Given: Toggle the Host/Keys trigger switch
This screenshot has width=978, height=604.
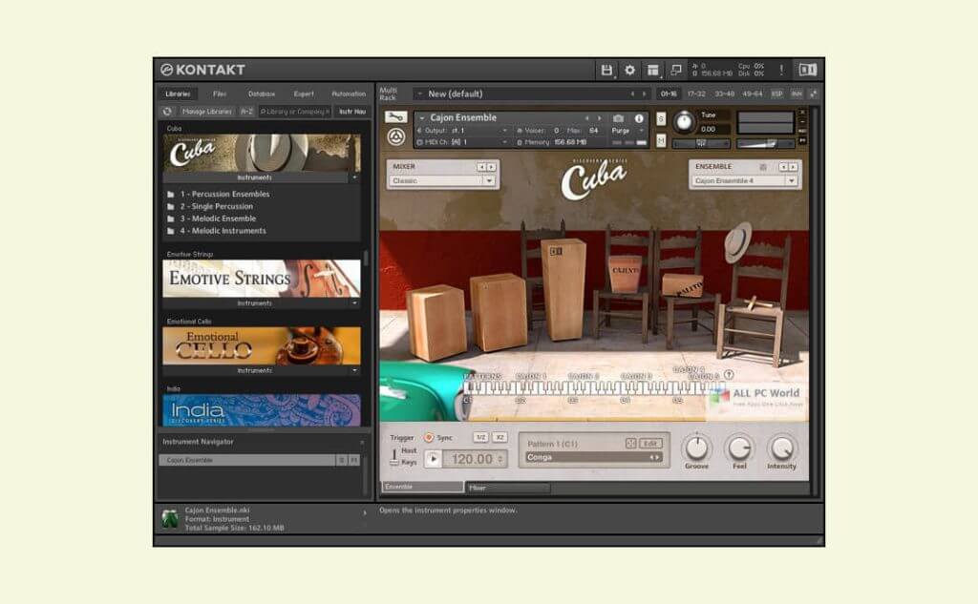Looking at the screenshot, I should pyautogui.click(x=394, y=456).
